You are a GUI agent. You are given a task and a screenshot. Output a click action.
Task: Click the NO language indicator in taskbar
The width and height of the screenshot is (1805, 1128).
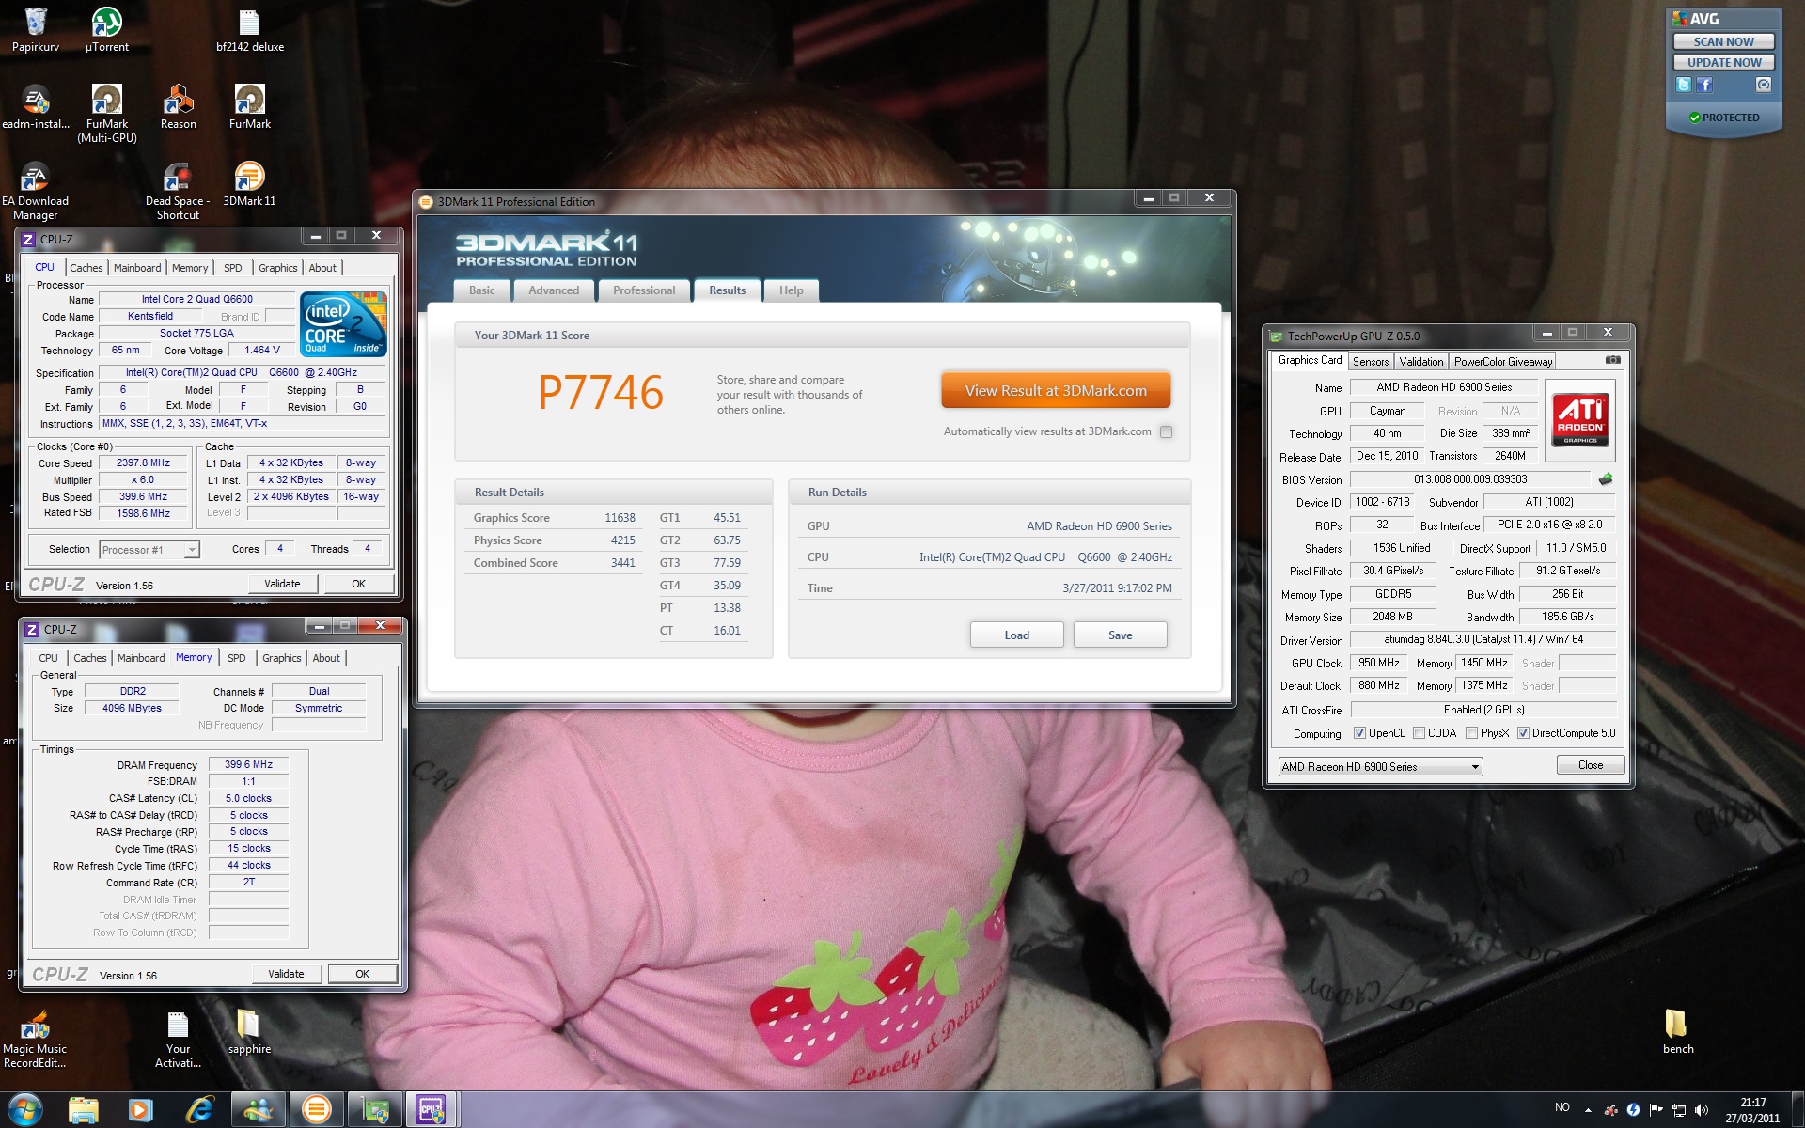1562,1107
